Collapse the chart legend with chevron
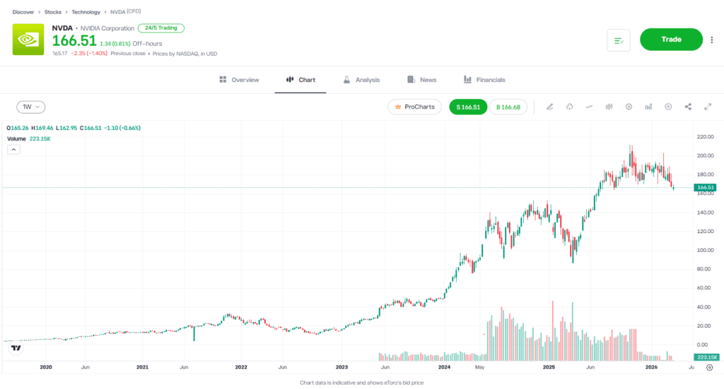Screen dimensions: 724x389 coord(14,149)
